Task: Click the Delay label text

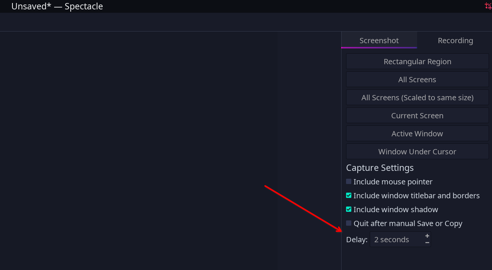Action: 357,240
